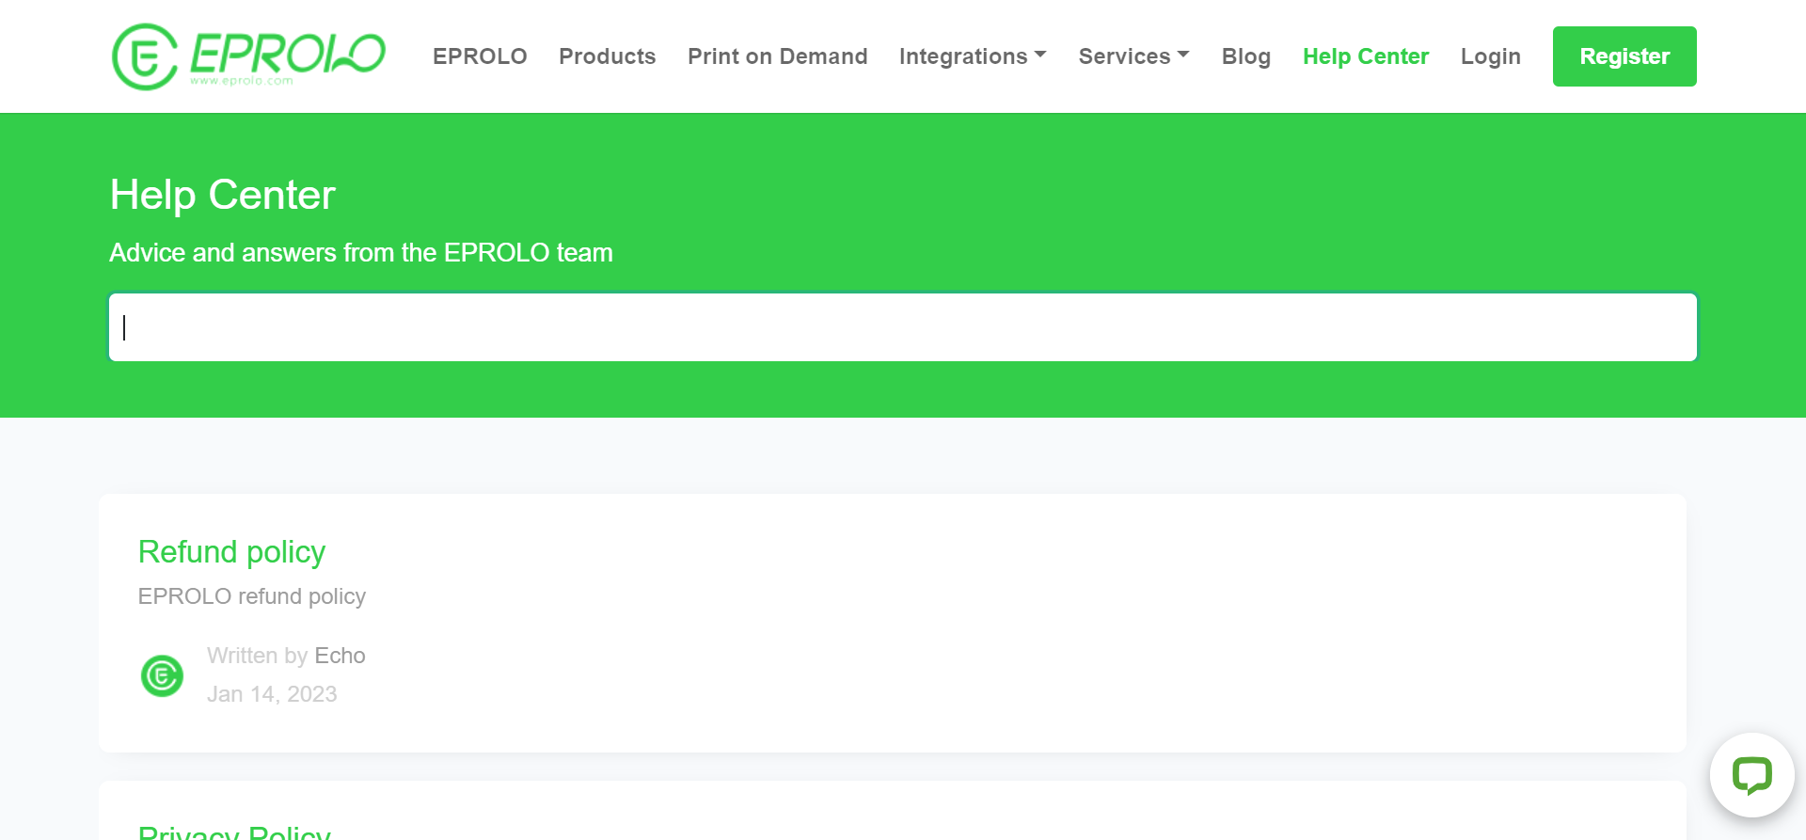Open the Refund policy article
The height and width of the screenshot is (840, 1806).
tap(231, 552)
